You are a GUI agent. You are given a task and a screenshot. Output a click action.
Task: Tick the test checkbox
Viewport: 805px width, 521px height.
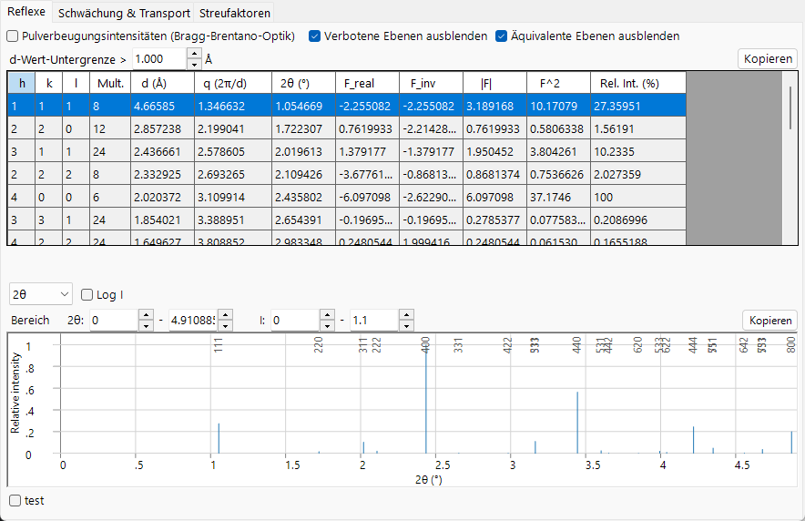tap(15, 500)
